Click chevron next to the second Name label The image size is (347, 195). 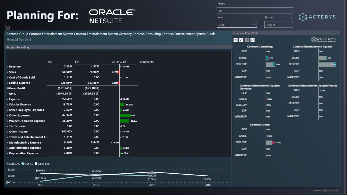(291, 17)
